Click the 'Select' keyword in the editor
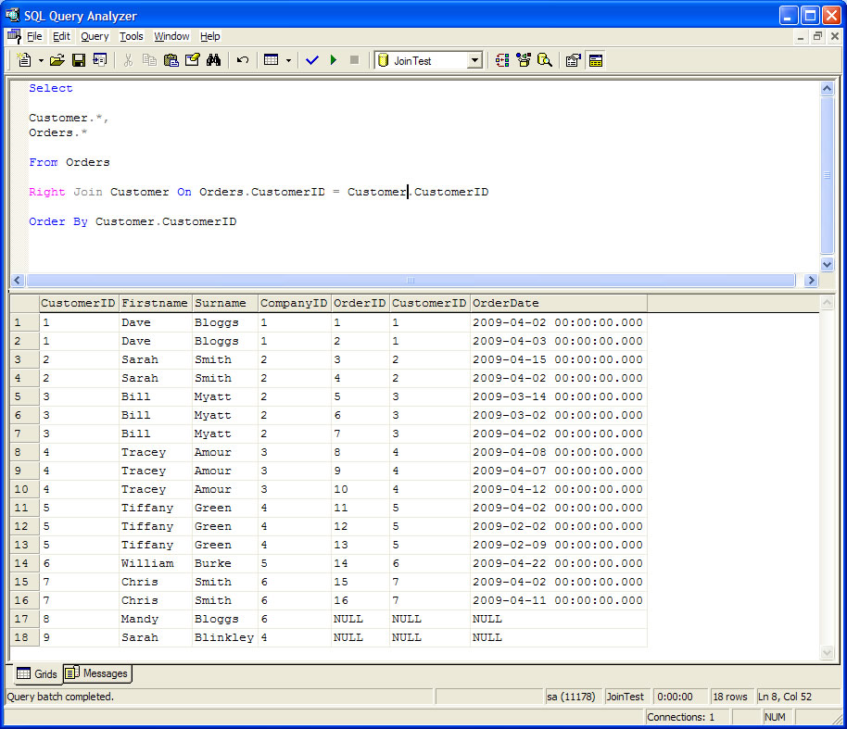The image size is (847, 729). point(51,88)
